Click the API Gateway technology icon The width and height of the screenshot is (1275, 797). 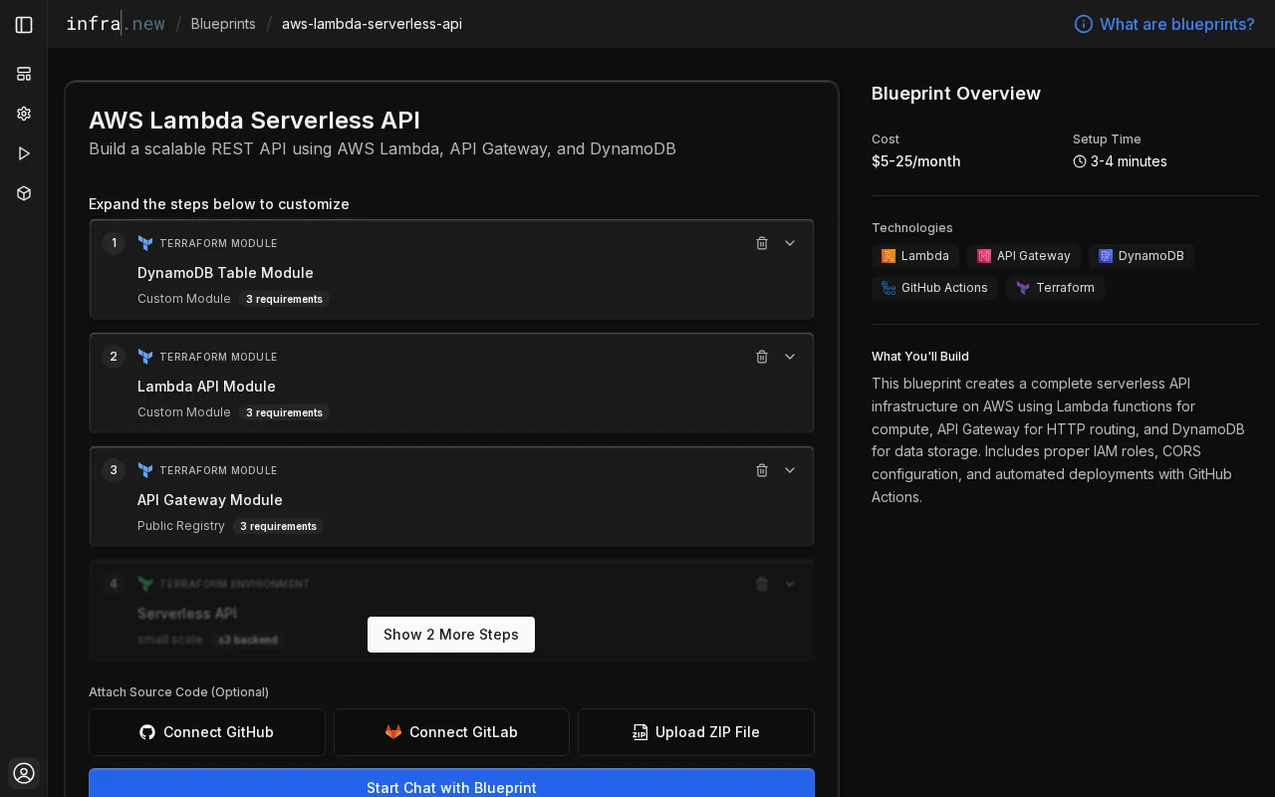point(984,256)
